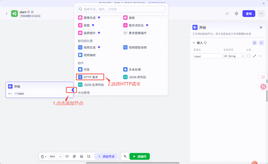The height and width of the screenshot is (164, 268).
Task: Click the right panel vertical scrollbar
Action: 267,90
